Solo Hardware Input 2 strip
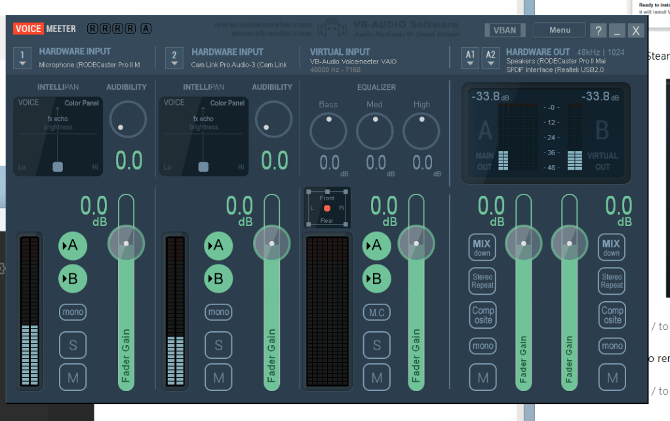The height and width of the screenshot is (421, 670). 218,344
